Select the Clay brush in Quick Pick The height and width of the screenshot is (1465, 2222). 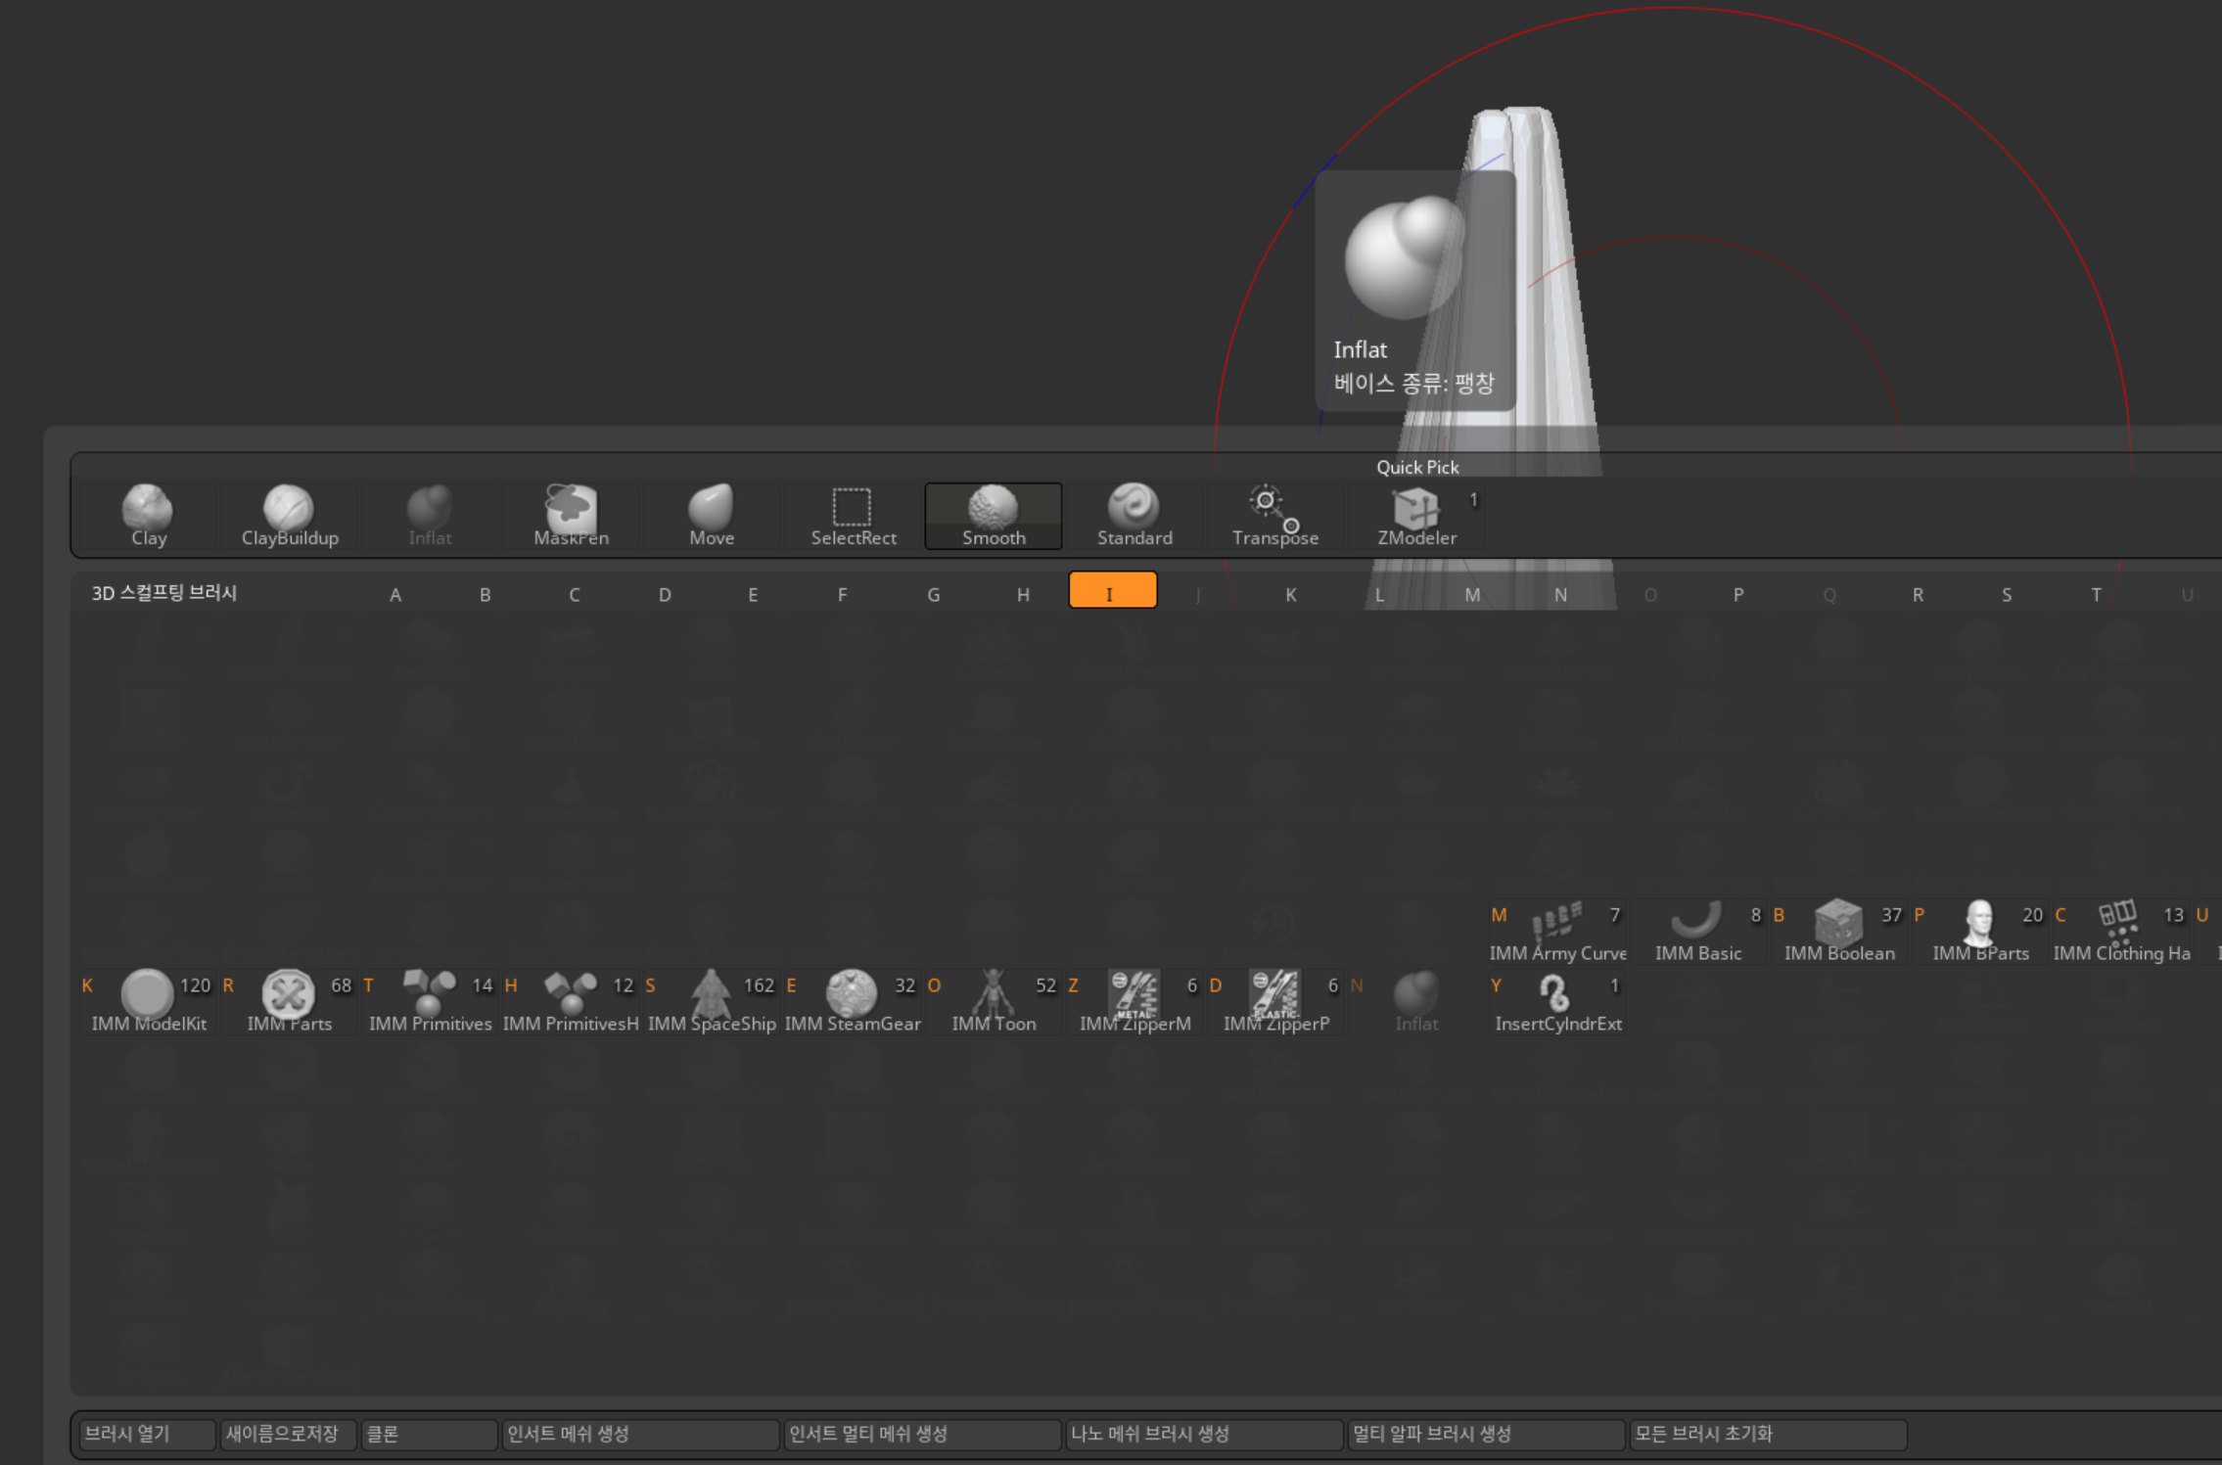[148, 515]
